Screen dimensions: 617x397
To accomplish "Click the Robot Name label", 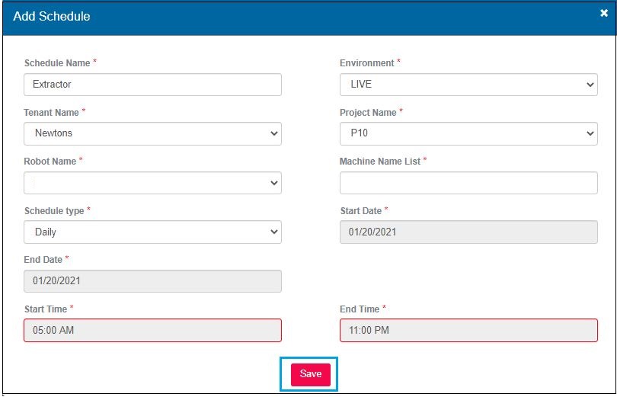I will [50, 162].
